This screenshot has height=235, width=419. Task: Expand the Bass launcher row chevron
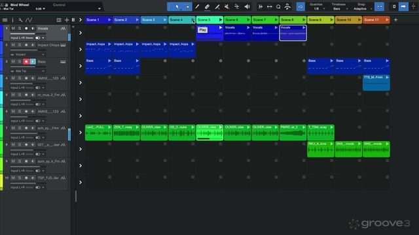(x=81, y=66)
